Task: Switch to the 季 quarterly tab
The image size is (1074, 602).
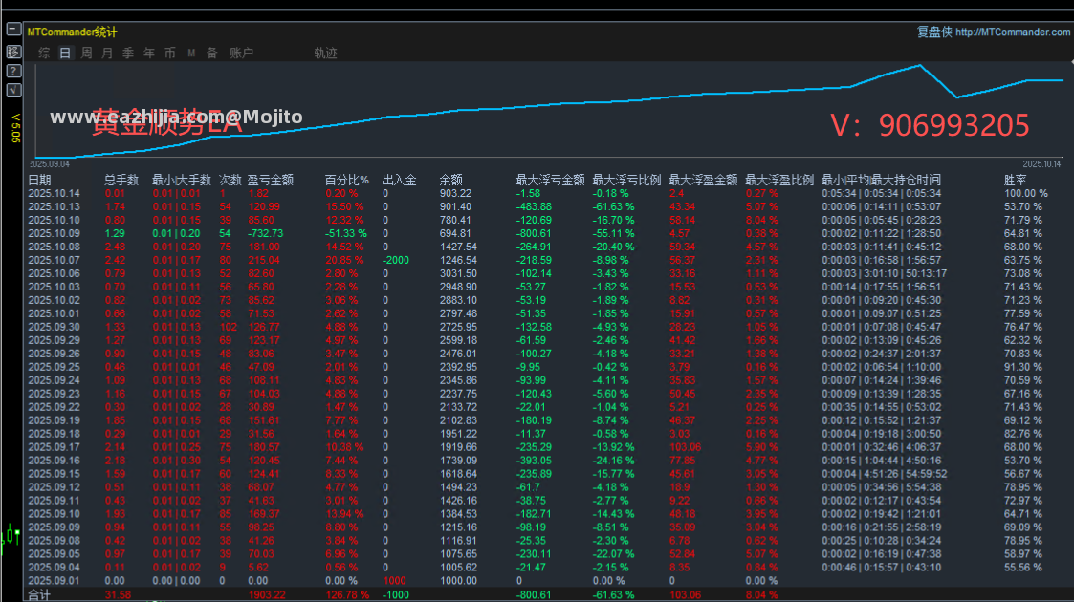Action: tap(128, 53)
